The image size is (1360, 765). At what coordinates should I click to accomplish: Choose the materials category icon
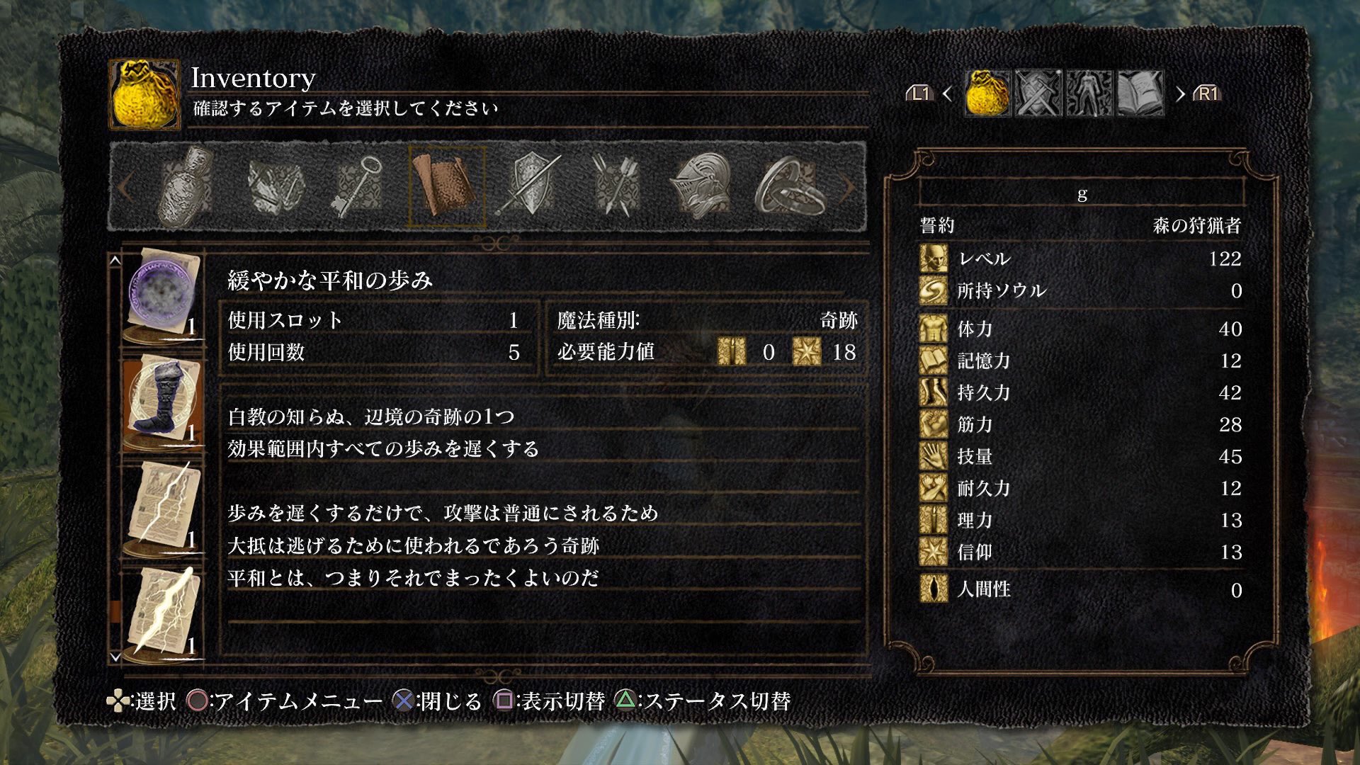click(276, 186)
